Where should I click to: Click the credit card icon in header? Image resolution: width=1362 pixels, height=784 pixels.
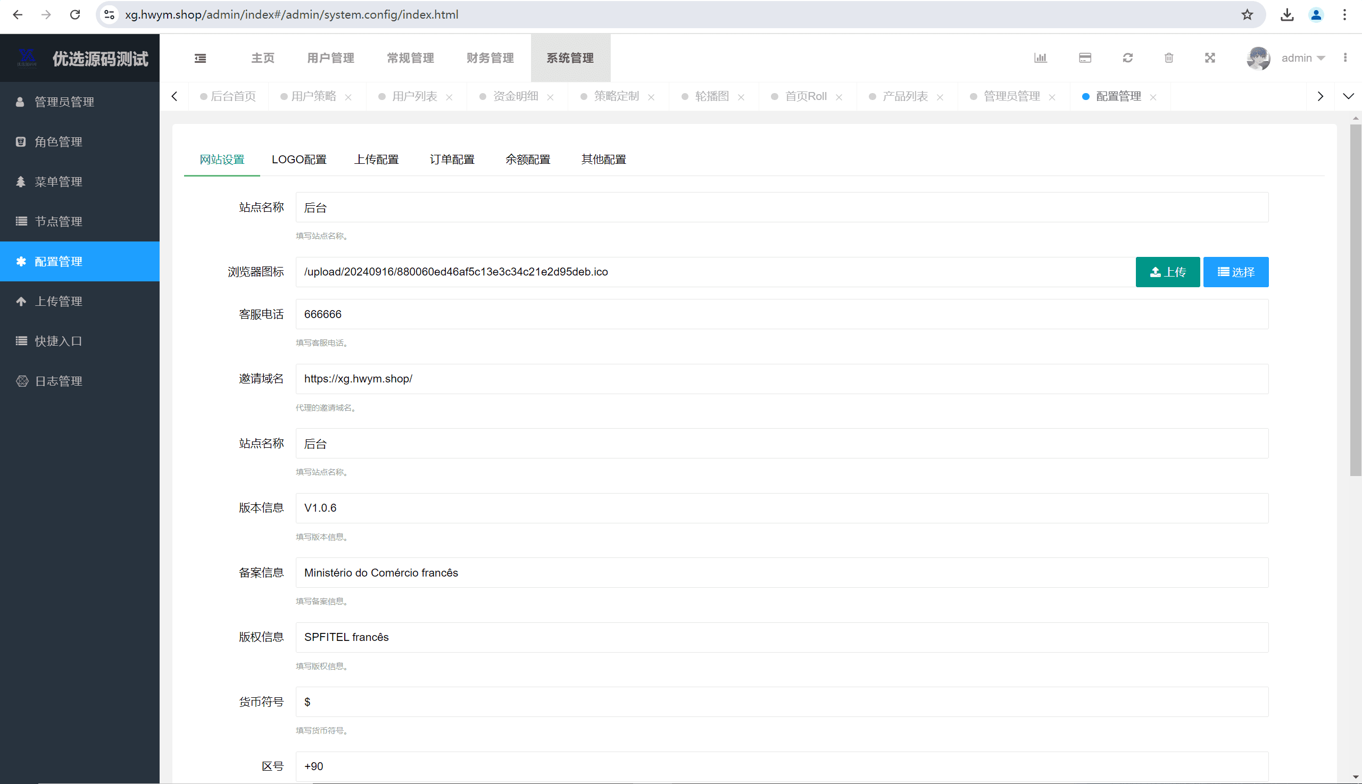point(1085,57)
